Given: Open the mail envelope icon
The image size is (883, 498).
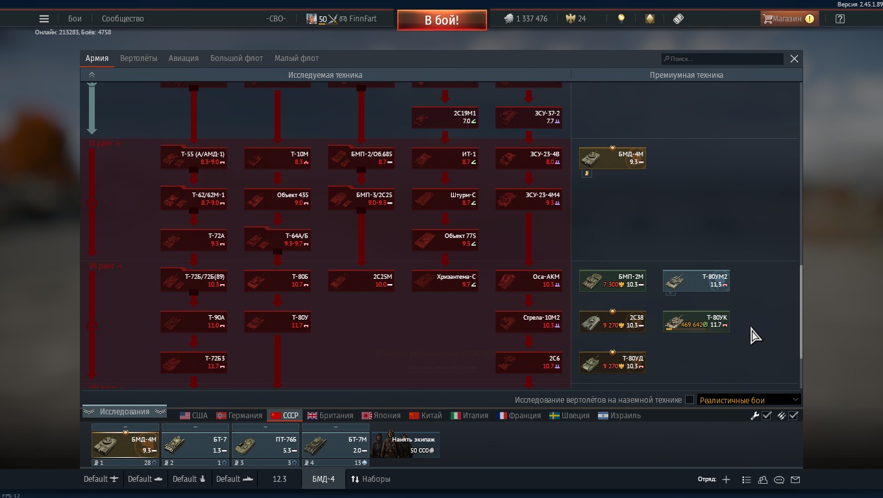Looking at the screenshot, I should 795,480.
